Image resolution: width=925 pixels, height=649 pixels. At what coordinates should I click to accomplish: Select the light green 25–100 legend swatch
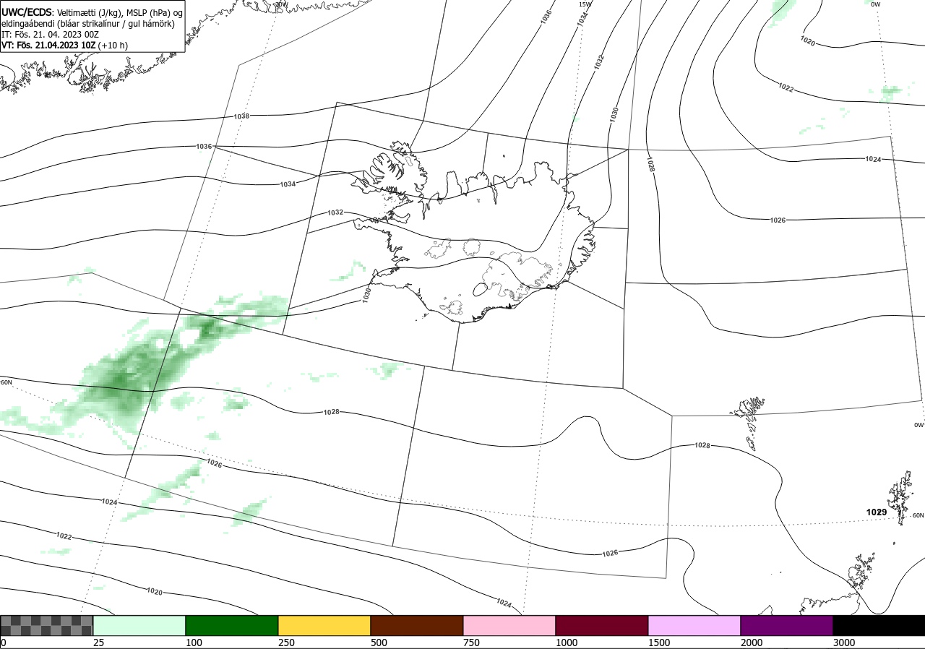pyautogui.click(x=139, y=625)
